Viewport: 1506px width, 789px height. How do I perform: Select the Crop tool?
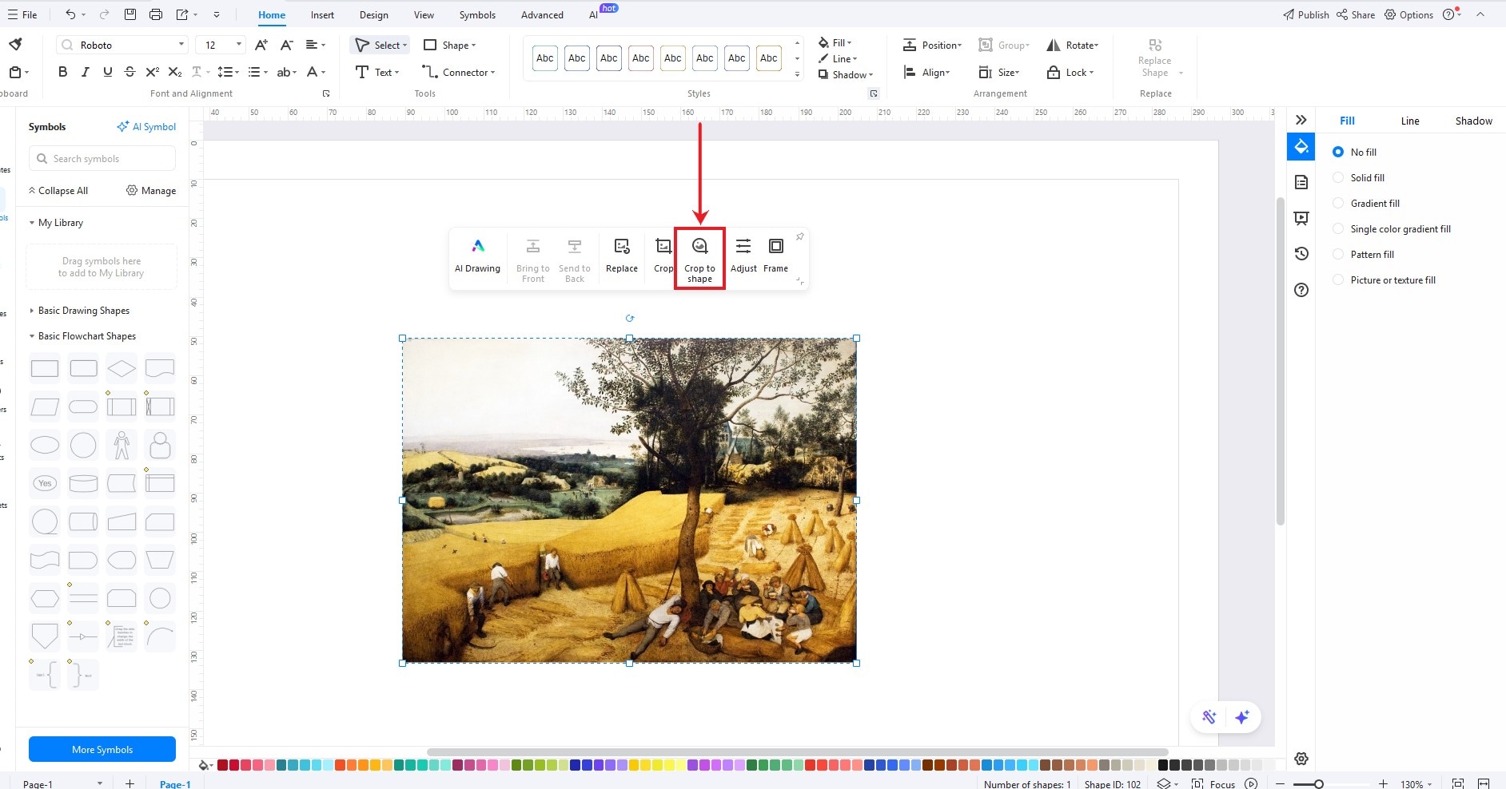tap(663, 256)
